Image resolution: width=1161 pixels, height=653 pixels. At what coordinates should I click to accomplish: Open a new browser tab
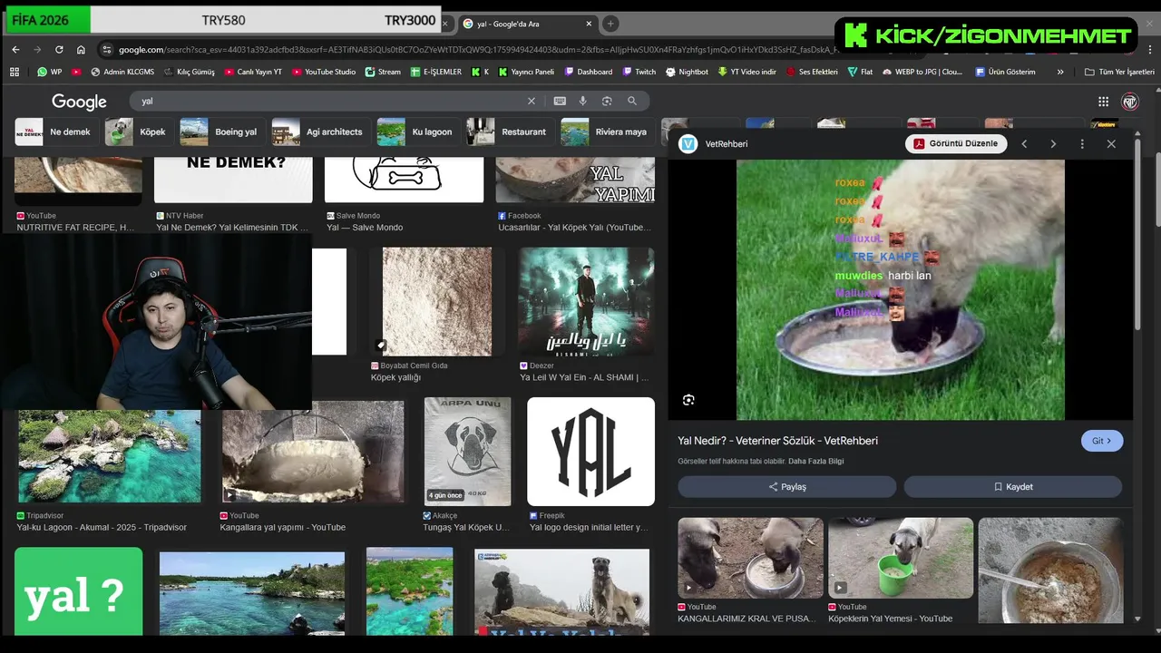(x=610, y=24)
